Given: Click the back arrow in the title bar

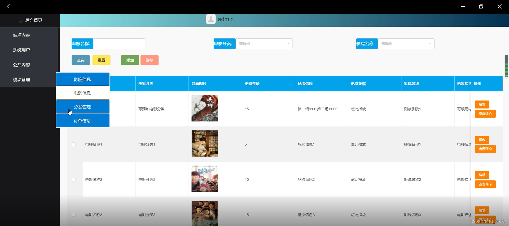Looking at the screenshot, I should [10, 6].
